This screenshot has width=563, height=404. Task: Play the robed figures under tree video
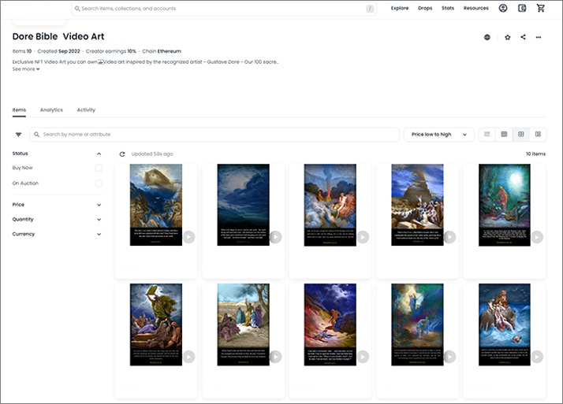pos(276,357)
